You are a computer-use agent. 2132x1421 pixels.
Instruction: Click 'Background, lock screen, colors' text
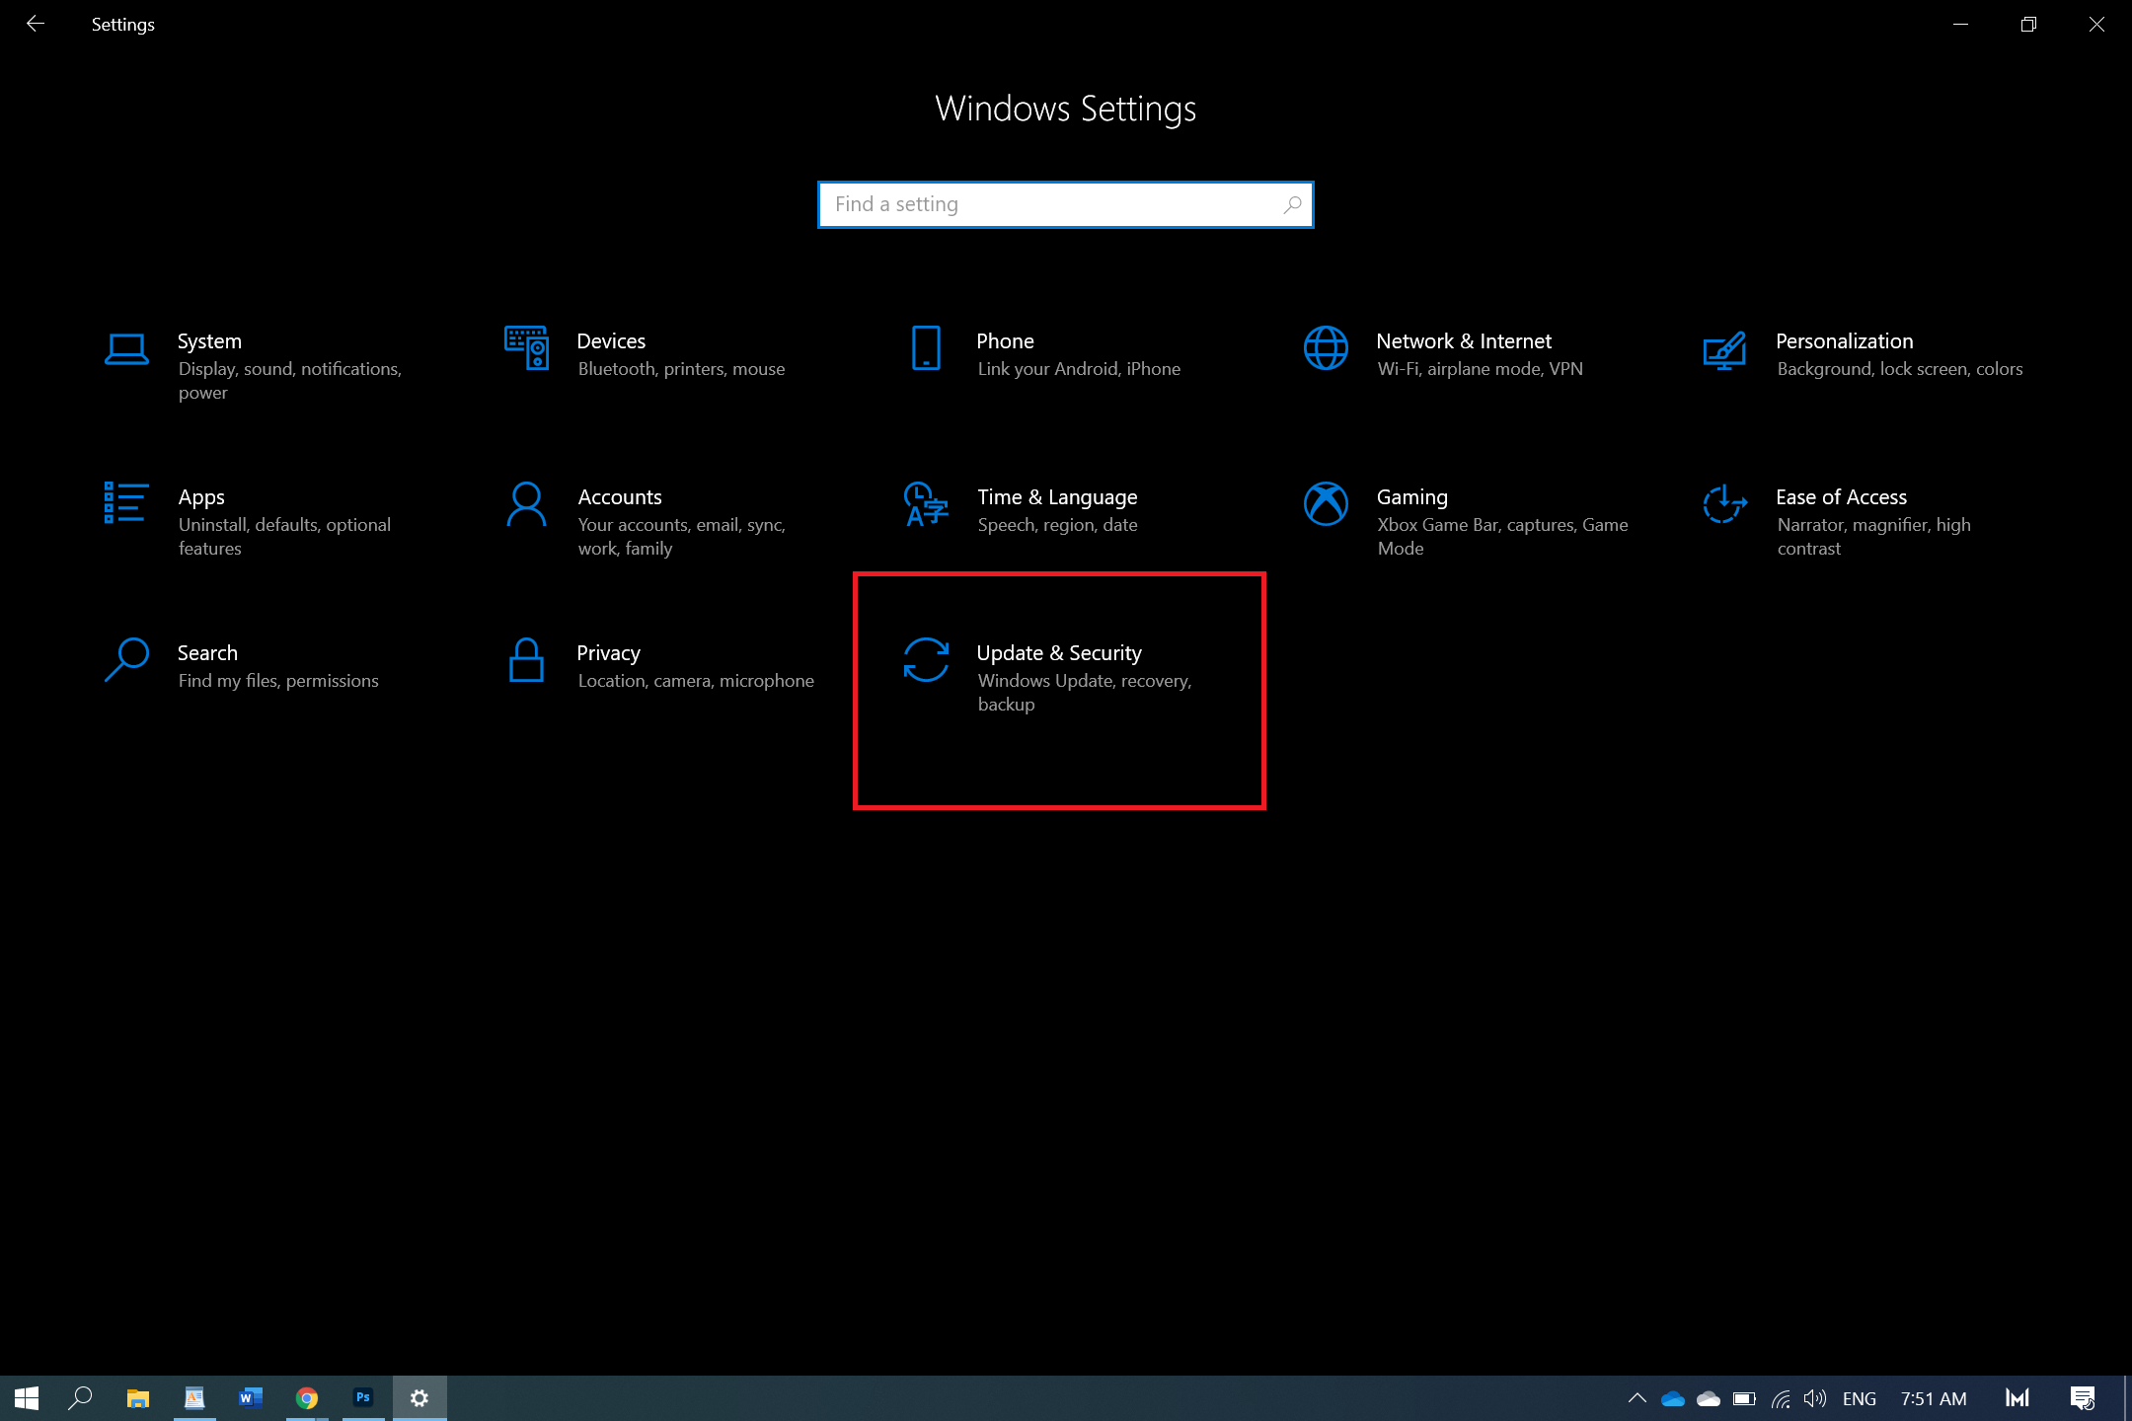click(1899, 369)
